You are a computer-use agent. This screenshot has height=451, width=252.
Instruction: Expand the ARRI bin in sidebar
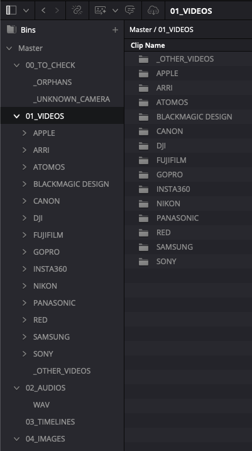point(25,150)
